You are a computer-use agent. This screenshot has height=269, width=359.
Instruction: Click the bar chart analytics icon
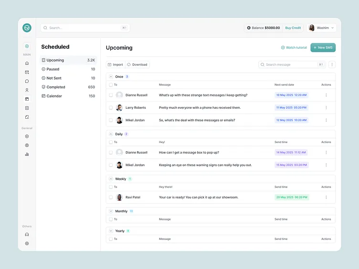click(x=27, y=154)
